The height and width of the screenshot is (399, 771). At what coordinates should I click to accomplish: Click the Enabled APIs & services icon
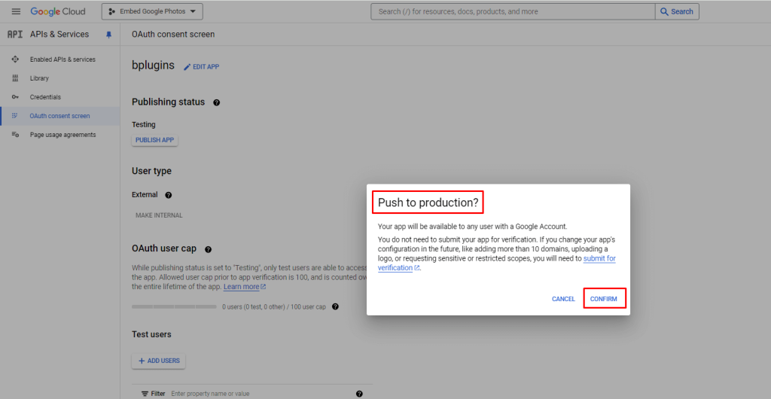click(15, 59)
